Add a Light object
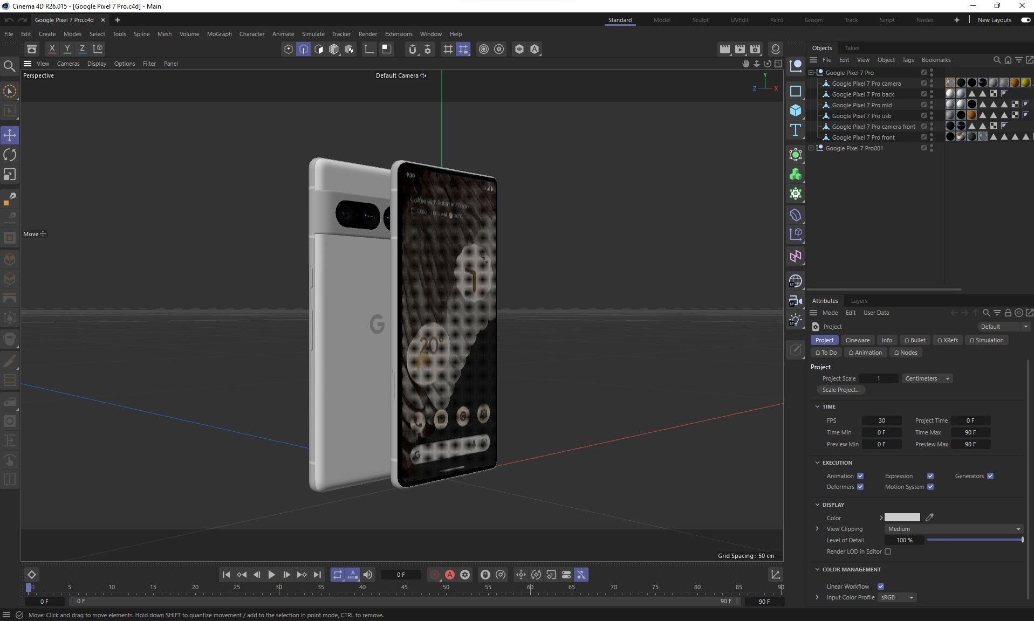1034x621 pixels. (796, 320)
